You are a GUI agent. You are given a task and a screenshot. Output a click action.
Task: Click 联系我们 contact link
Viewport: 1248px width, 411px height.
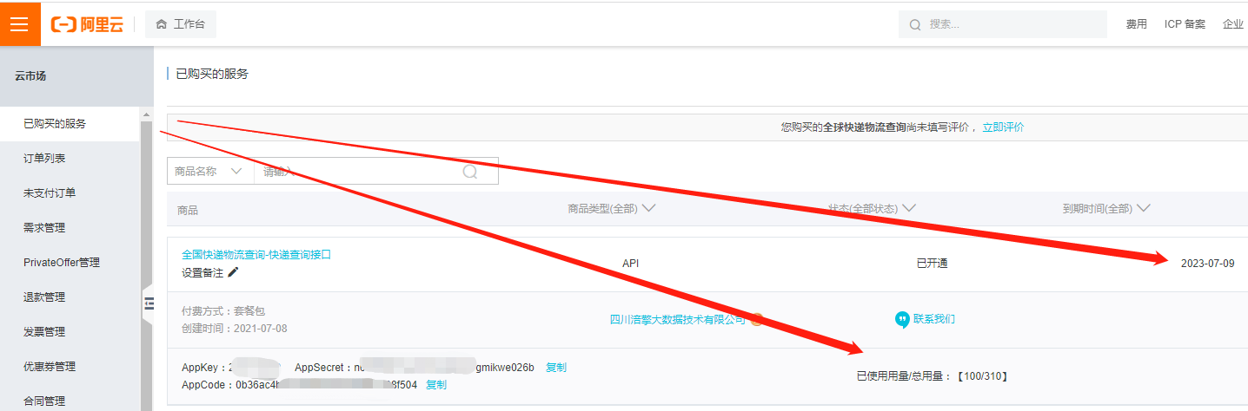pos(934,319)
